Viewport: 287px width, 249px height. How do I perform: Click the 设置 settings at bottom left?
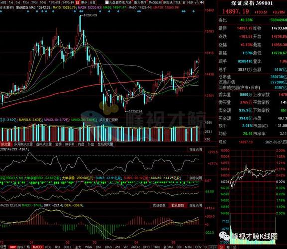pos(3,247)
